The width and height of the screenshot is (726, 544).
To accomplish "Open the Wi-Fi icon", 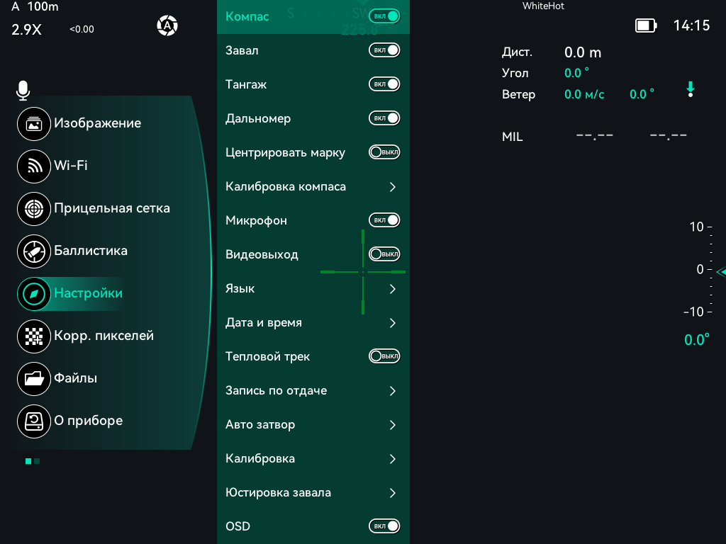I will pyautogui.click(x=34, y=166).
